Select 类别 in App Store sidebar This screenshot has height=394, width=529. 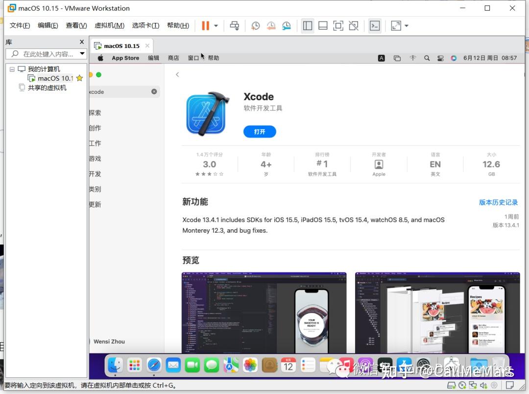[x=95, y=189]
